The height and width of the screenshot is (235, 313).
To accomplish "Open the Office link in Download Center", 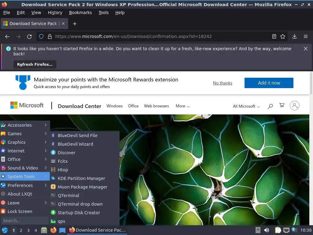I will pyautogui.click(x=133, y=106).
